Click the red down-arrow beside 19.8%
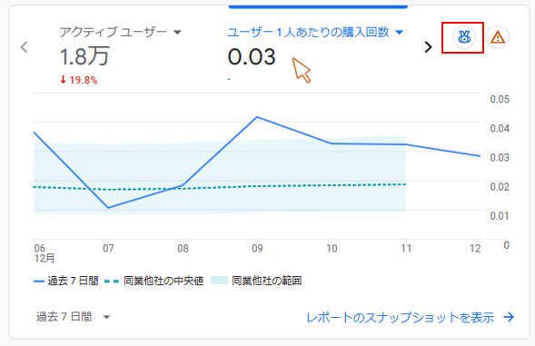Image resolution: width=535 pixels, height=346 pixels. (x=63, y=80)
